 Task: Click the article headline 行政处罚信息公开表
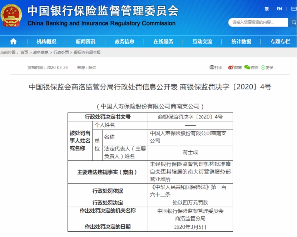coord(150,87)
